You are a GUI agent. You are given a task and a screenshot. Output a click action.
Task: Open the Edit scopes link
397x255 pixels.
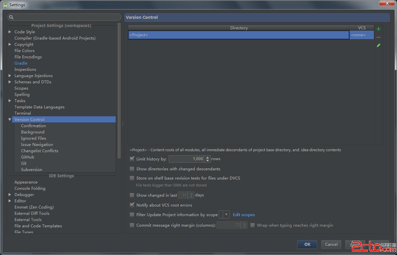[244, 215]
